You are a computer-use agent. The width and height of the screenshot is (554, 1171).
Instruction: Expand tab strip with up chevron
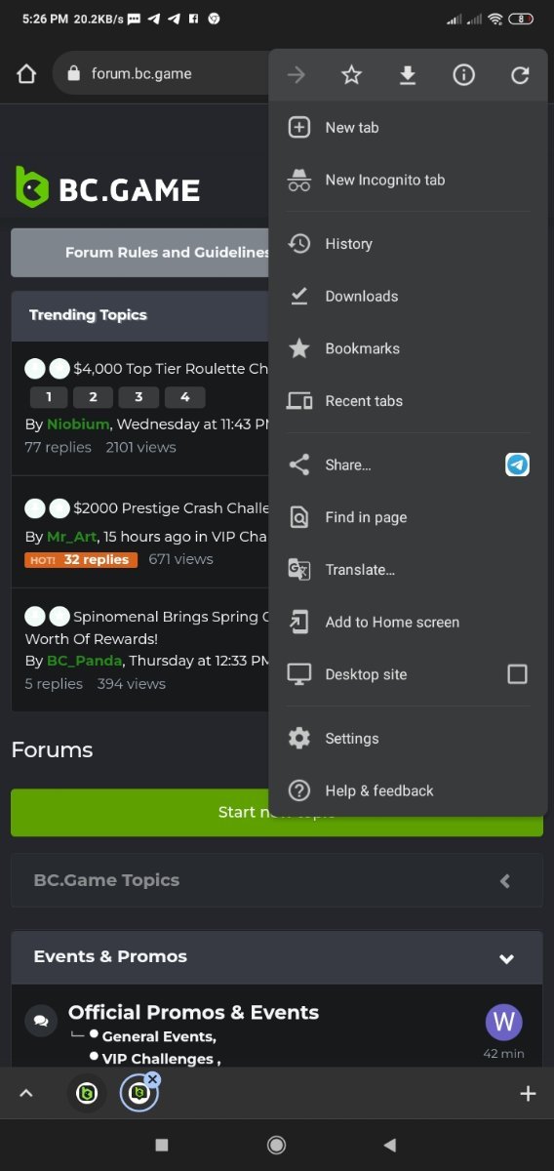click(x=26, y=1094)
